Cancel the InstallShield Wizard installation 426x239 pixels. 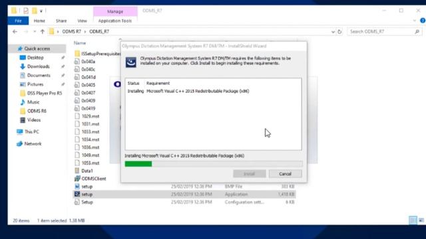[285, 174]
